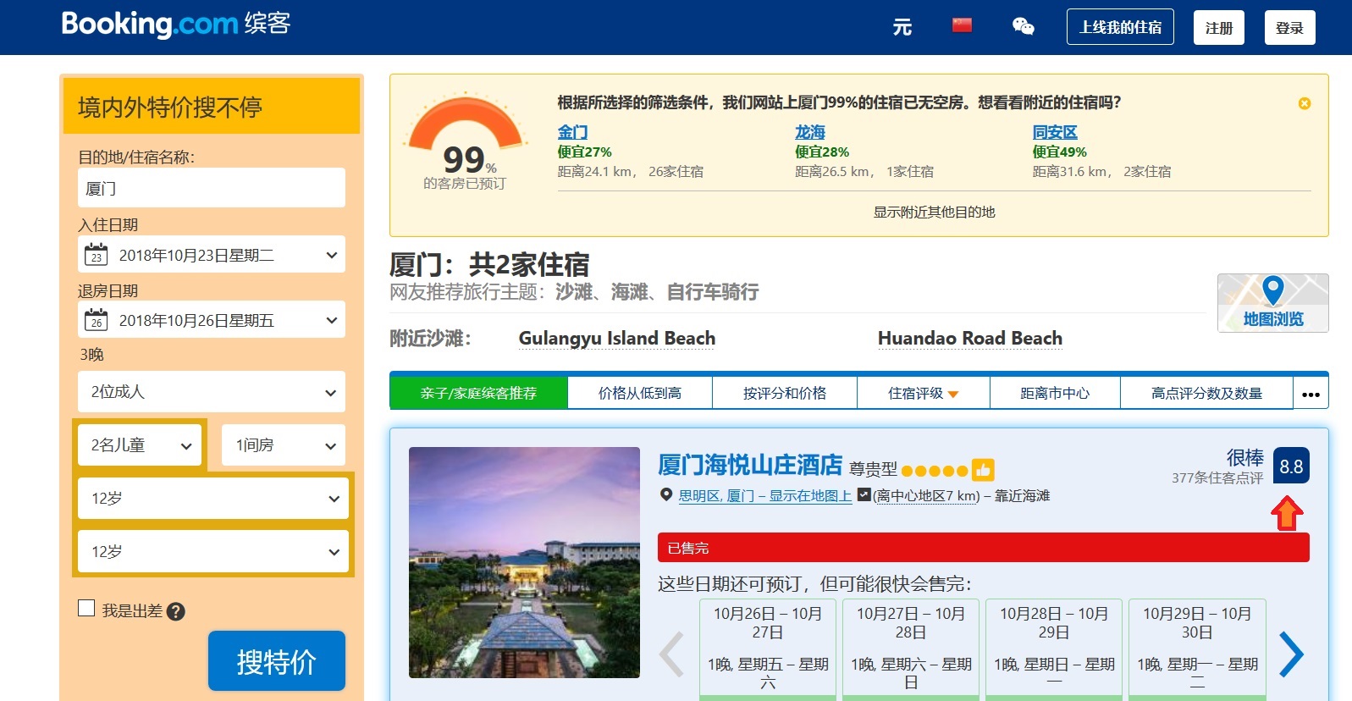Click the 注册 register button
Viewport: 1352px width, 701px height.
(x=1219, y=28)
